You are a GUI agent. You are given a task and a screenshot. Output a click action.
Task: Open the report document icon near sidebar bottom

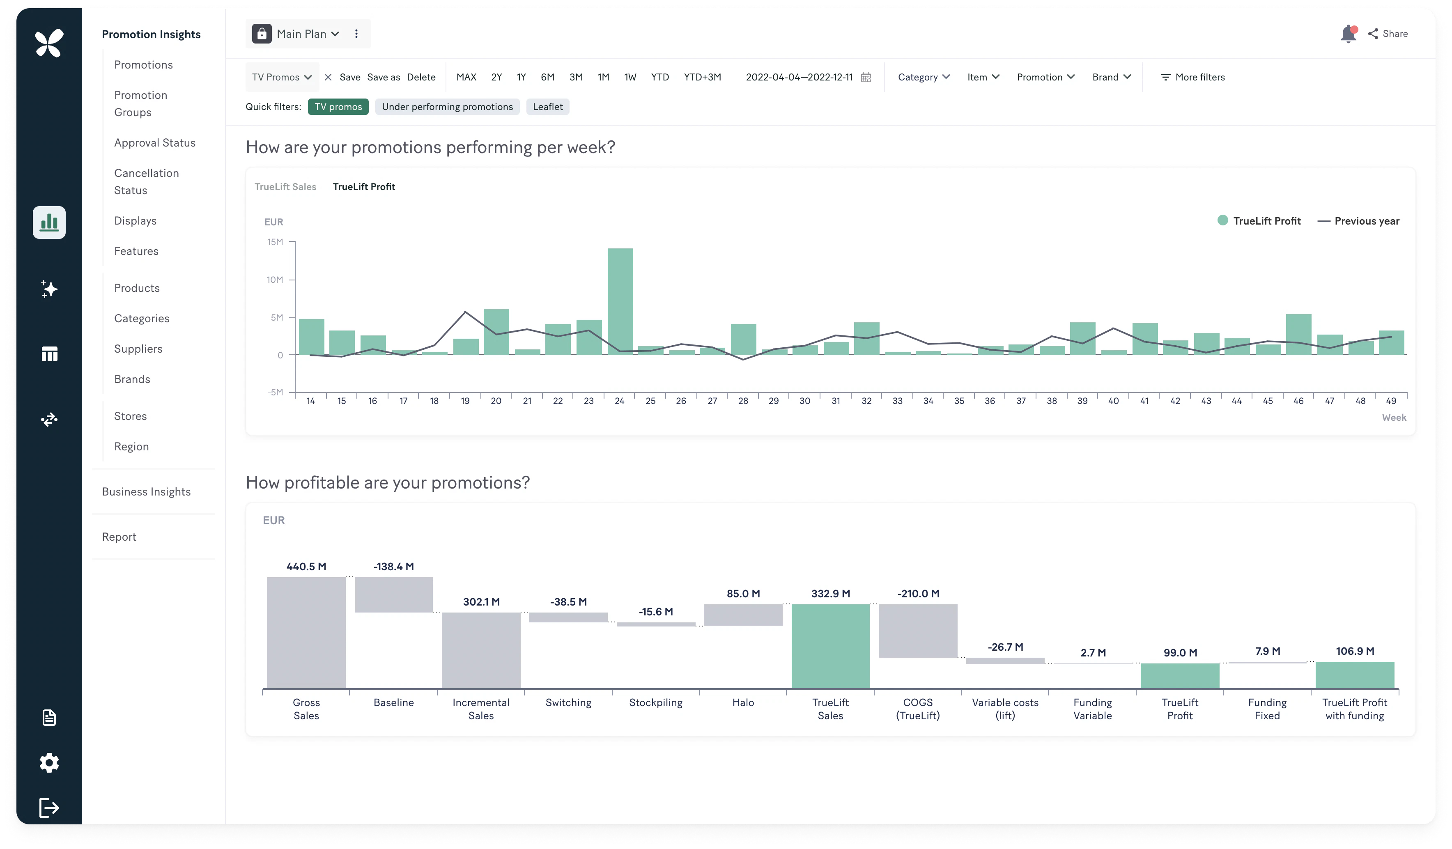[x=49, y=717]
